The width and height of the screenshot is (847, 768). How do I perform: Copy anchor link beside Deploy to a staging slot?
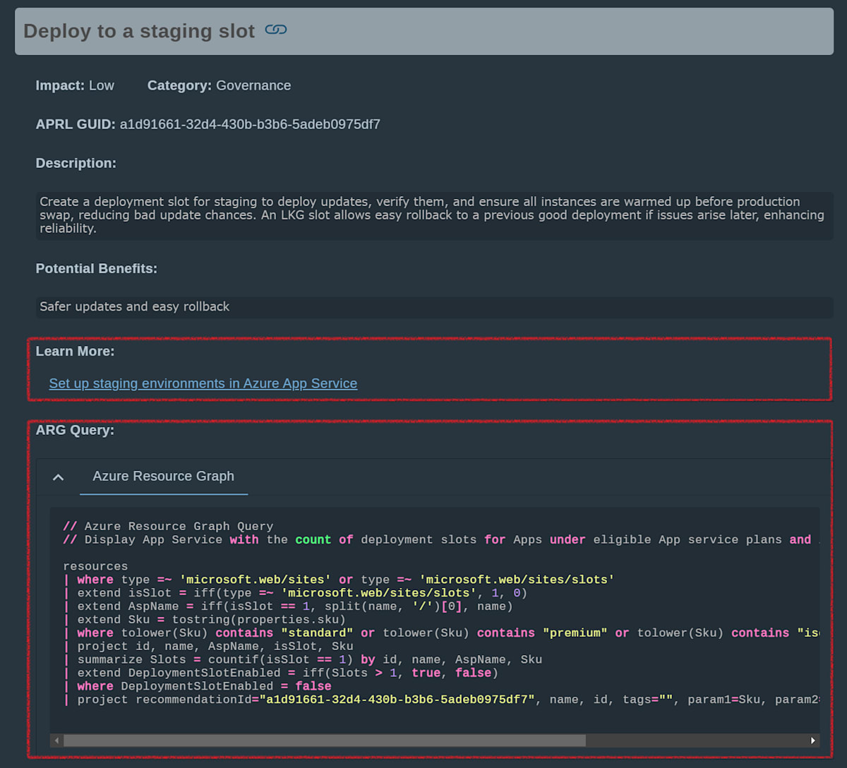276,30
